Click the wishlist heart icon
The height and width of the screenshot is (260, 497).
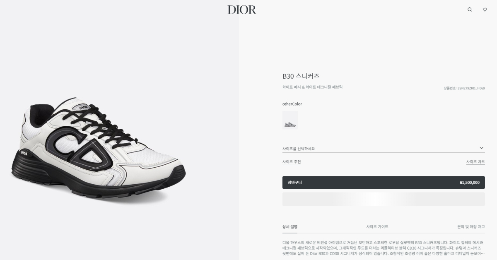tap(485, 10)
